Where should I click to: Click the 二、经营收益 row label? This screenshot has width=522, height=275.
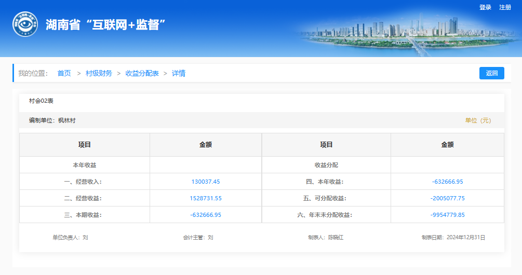(x=83, y=198)
